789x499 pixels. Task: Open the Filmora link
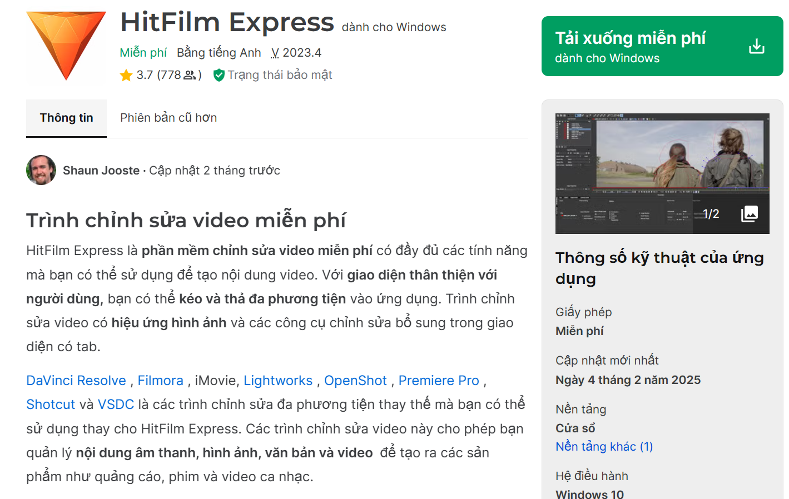160,381
